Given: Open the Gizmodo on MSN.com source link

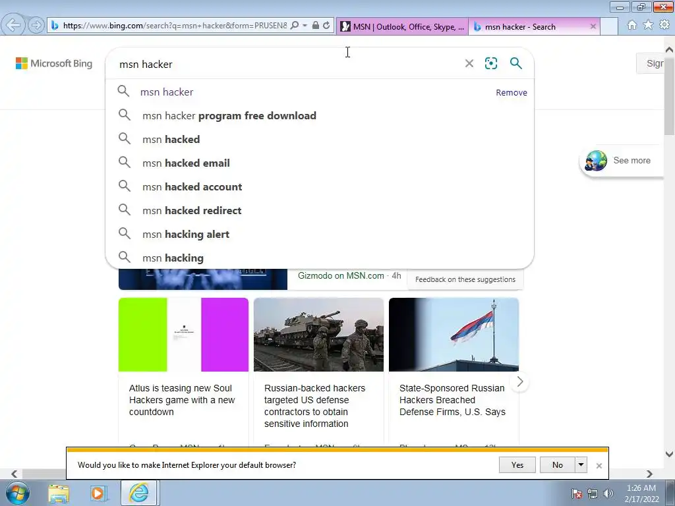Looking at the screenshot, I should point(341,276).
